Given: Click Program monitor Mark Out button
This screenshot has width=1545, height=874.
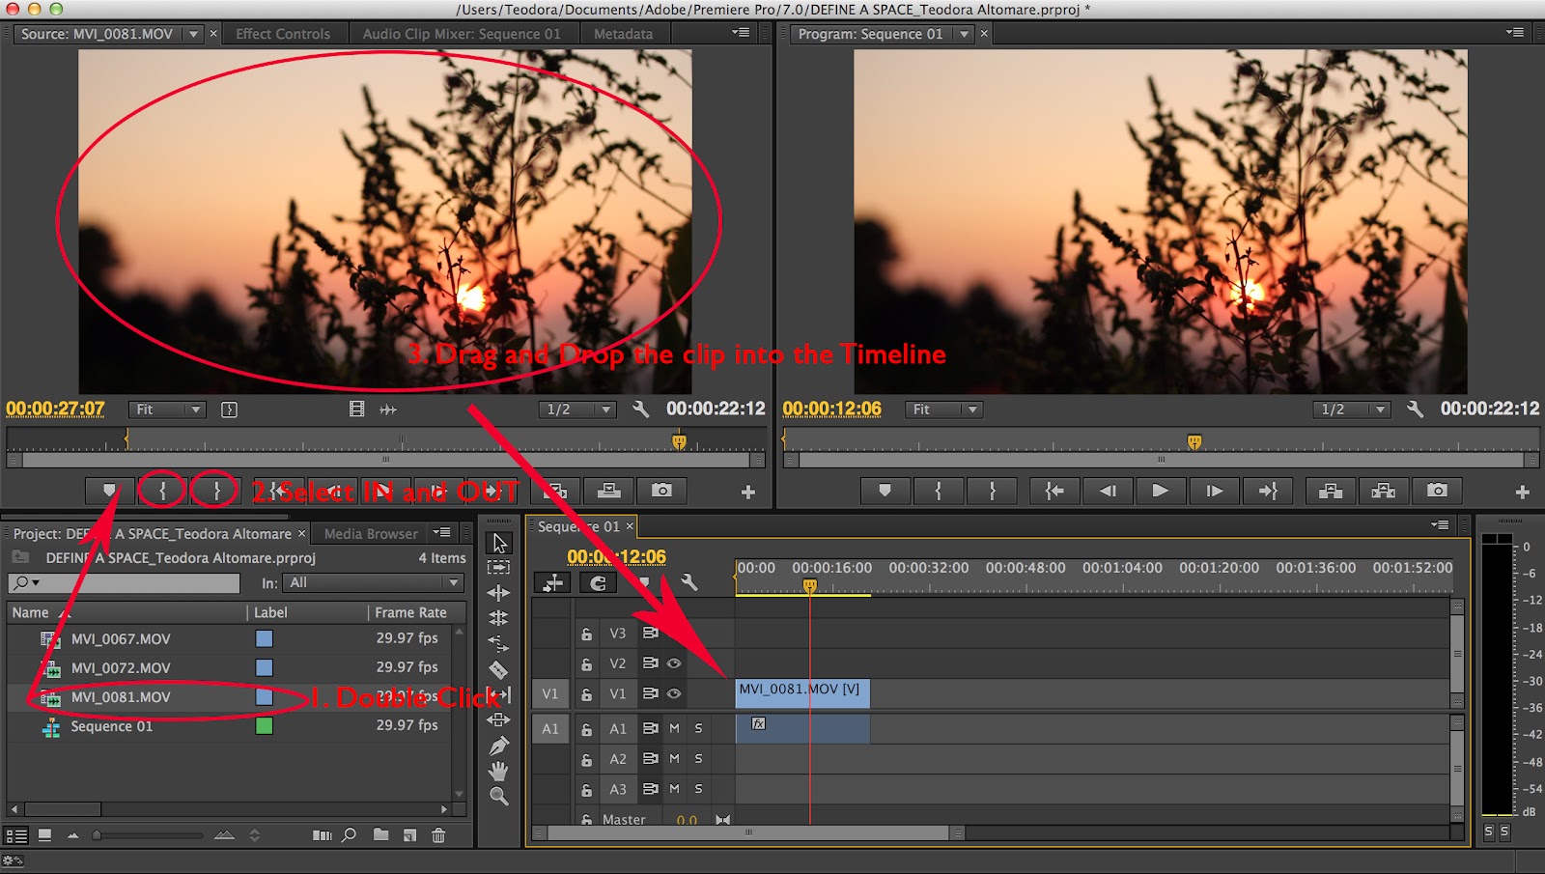Looking at the screenshot, I should (x=992, y=491).
